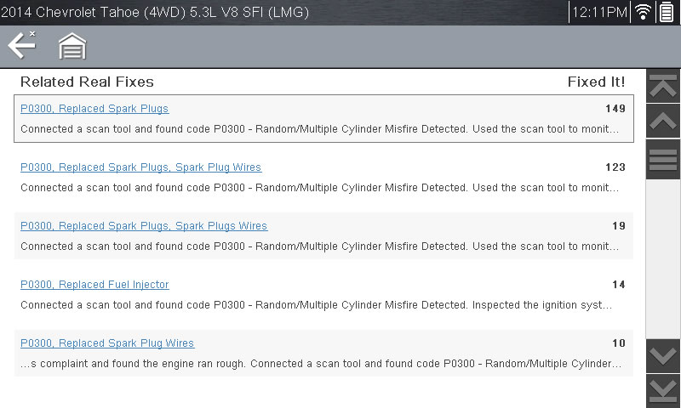Open 'P0300, Replaced Fuel Injector' fix
681x408 pixels.
pos(94,285)
